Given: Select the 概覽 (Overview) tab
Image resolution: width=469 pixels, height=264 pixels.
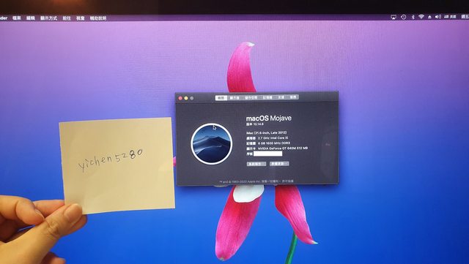Looking at the screenshot, I should click(221, 98).
